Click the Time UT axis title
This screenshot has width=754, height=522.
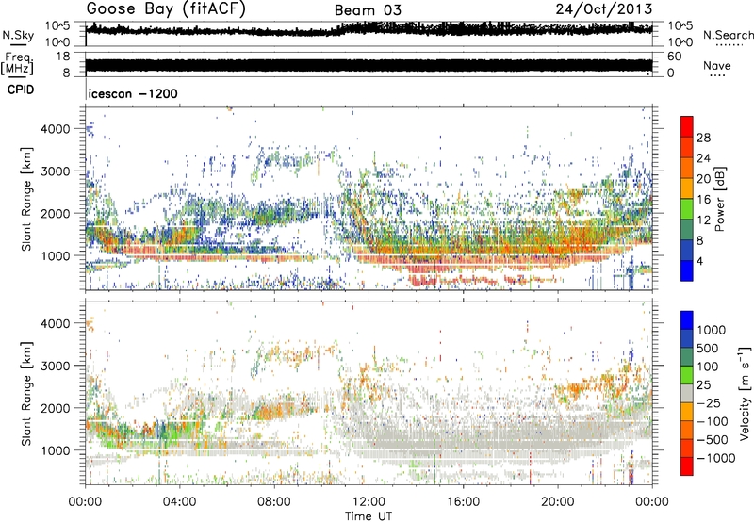click(369, 516)
